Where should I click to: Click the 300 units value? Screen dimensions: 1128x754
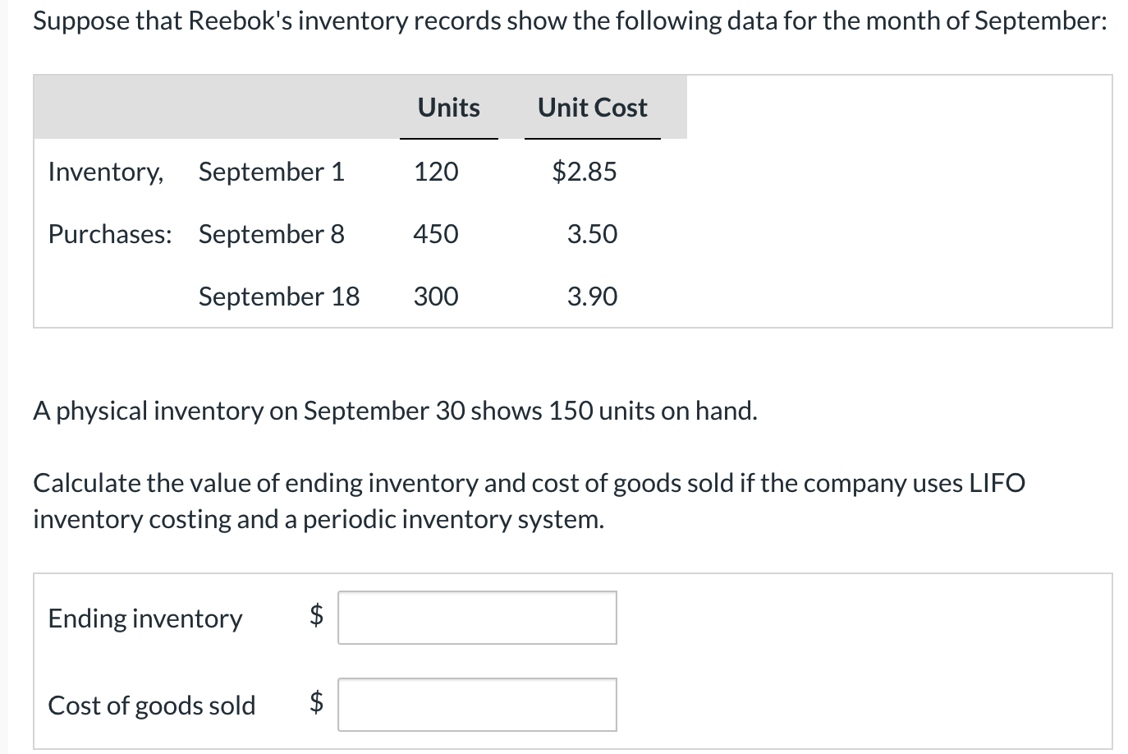tap(434, 297)
